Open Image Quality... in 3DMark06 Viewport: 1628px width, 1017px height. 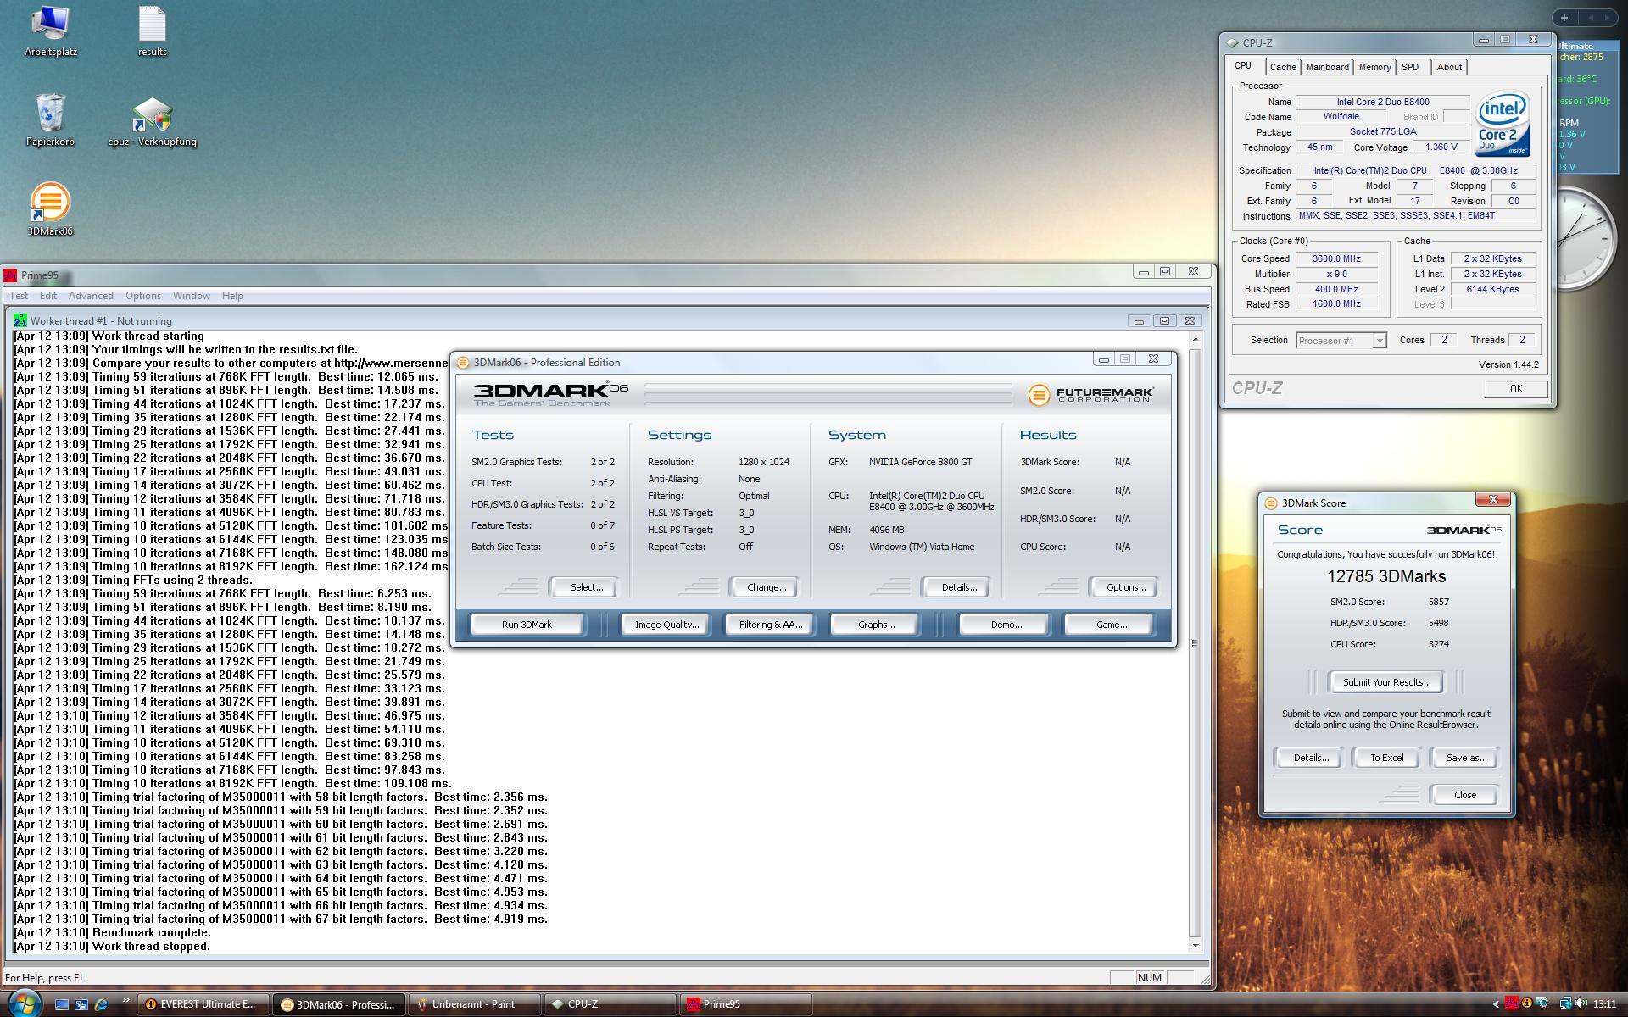(x=666, y=625)
